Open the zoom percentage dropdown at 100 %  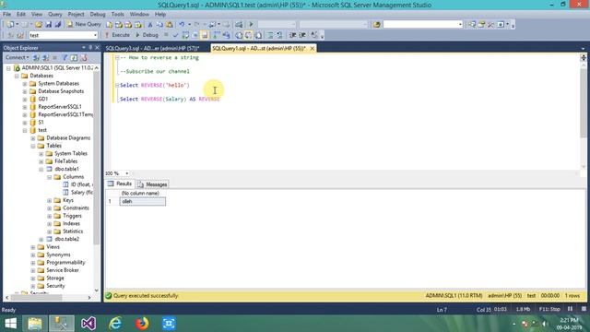point(127,173)
